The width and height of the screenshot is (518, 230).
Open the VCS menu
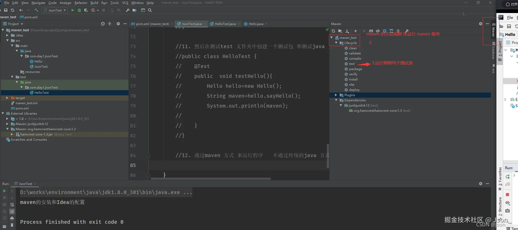pyautogui.click(x=125, y=3)
